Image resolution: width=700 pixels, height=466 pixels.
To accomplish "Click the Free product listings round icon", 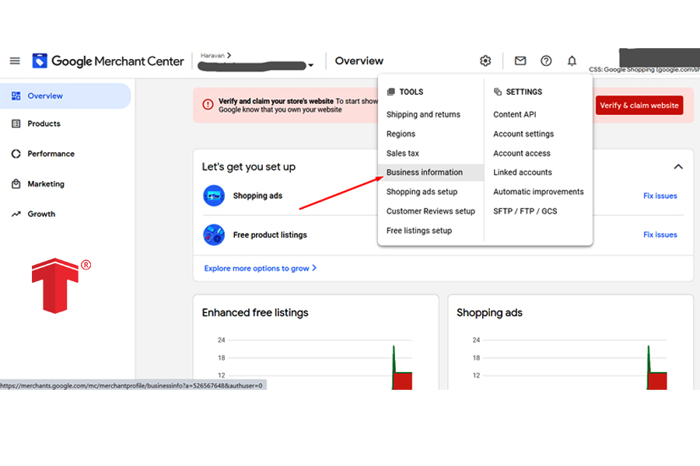I will pyautogui.click(x=214, y=235).
